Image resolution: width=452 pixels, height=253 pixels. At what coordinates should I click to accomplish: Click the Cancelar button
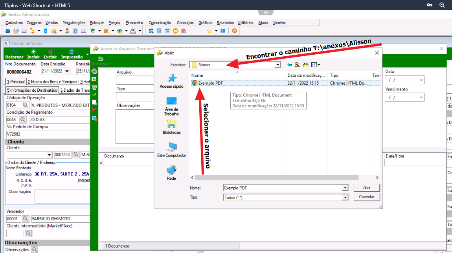click(367, 197)
